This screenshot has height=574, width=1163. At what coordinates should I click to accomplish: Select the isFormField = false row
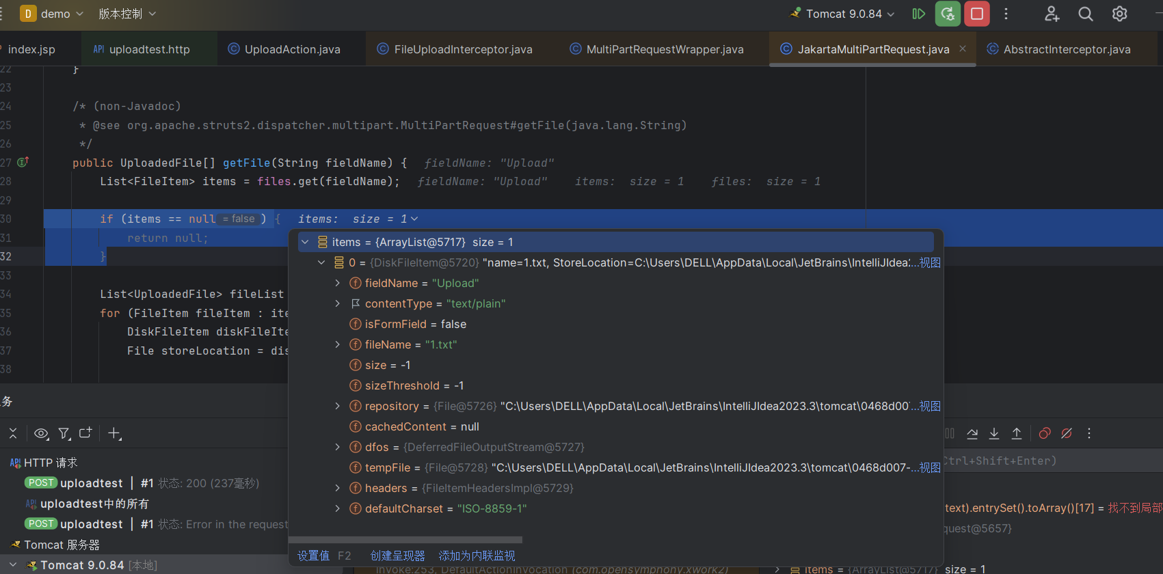[616, 324]
